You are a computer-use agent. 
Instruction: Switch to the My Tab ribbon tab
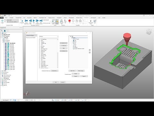point(104,18)
